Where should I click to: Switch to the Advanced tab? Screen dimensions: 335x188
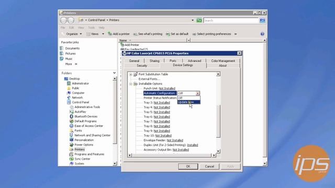[194, 61]
